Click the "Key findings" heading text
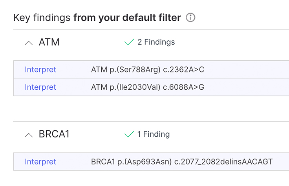Image resolution: width=289 pixels, height=186 pixels. [x=42, y=18]
